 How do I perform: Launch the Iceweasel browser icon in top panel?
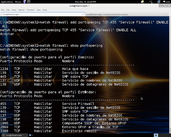(25, 2)
